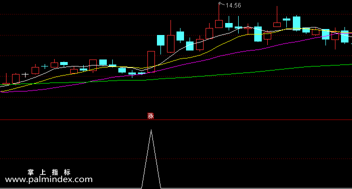Click the large cyan candle after the breakout
The width and height of the screenshot is (352, 189).
coord(160,41)
